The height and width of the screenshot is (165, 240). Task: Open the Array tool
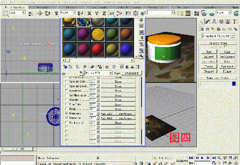point(136,13)
